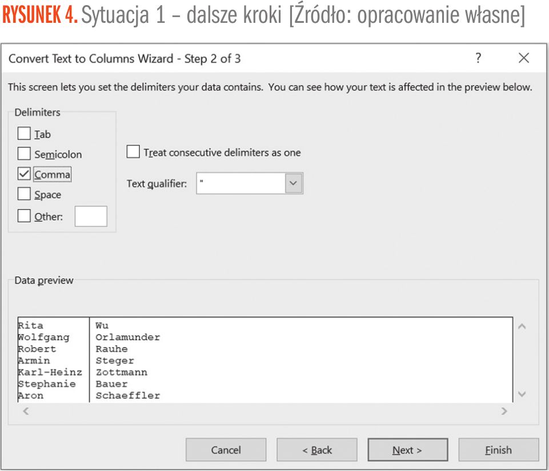Click the Finish button
Viewport: 549px width, 471px height.
498,450
